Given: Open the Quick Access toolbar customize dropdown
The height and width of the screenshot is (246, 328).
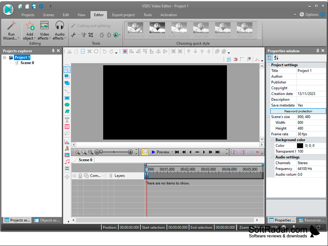Looking at the screenshot, I should [x=51, y=6].
